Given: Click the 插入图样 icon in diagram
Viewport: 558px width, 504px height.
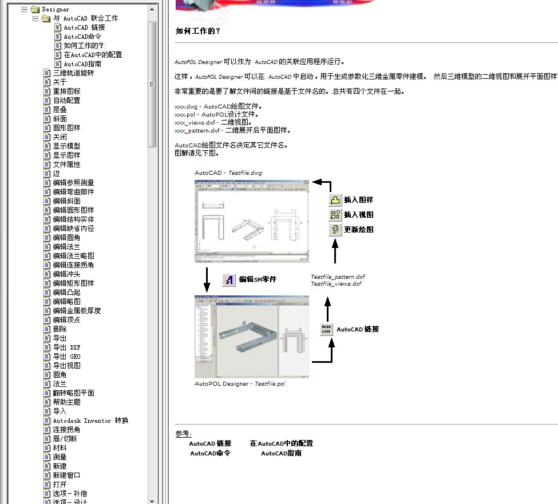Looking at the screenshot, I should (x=335, y=200).
